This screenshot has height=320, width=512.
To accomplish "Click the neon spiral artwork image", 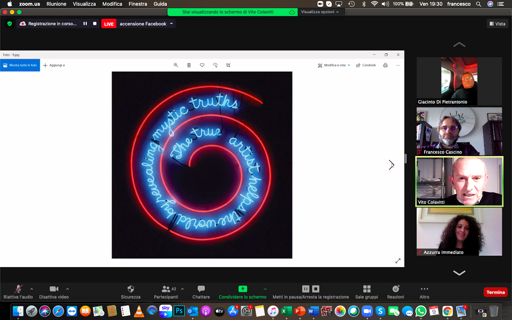I will [x=202, y=165].
